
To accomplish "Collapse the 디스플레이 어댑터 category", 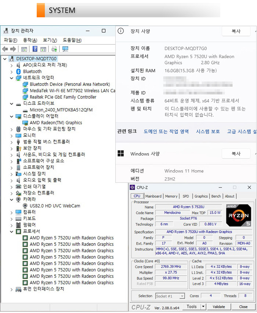I will point(11,116).
